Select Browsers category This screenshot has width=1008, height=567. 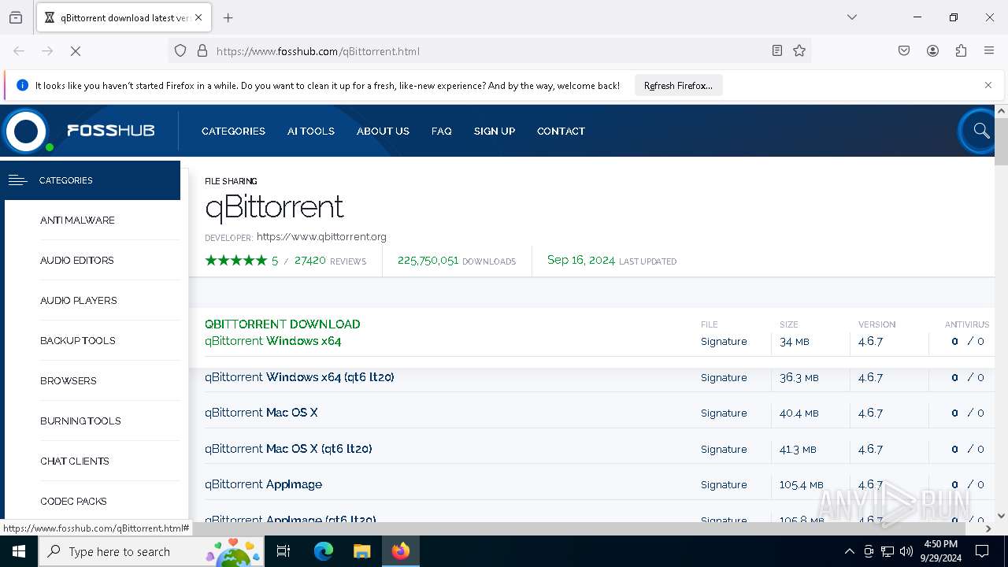click(x=69, y=381)
